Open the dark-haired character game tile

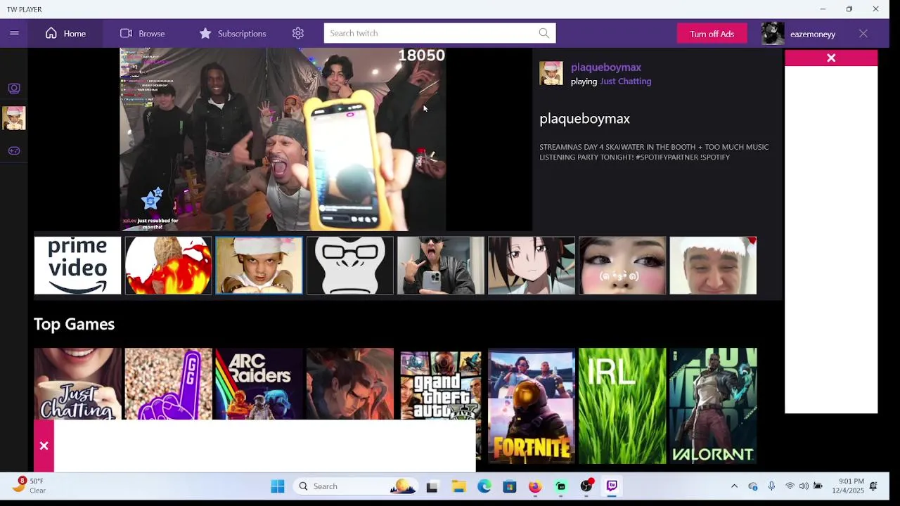(x=349, y=384)
